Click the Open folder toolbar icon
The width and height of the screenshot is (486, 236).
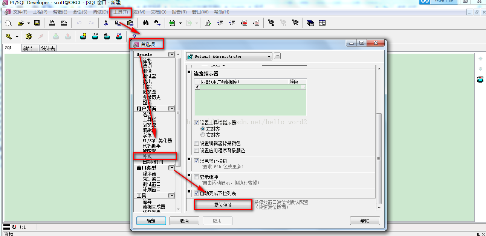(x=21, y=23)
